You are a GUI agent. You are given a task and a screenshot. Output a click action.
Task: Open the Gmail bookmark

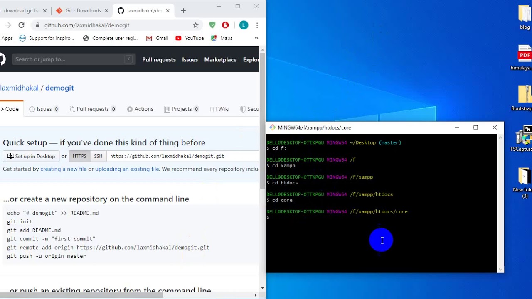click(157, 38)
